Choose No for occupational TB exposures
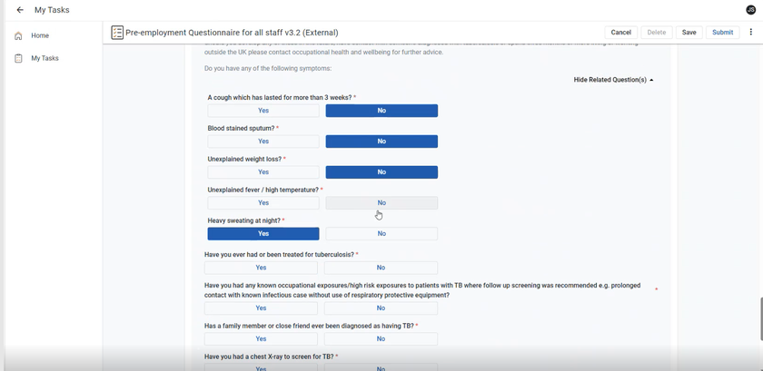This screenshot has height=371, width=763. point(381,308)
